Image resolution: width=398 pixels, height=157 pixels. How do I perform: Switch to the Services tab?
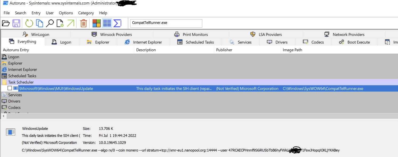pos(240,42)
